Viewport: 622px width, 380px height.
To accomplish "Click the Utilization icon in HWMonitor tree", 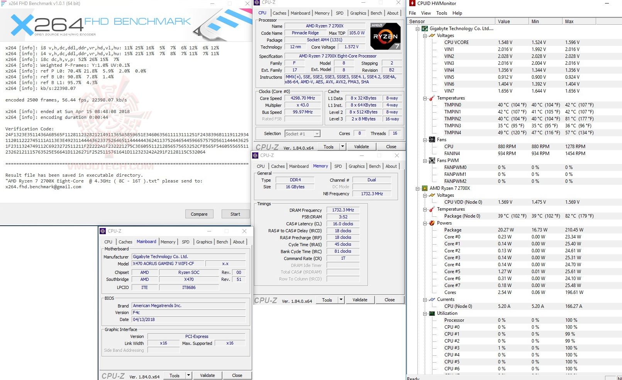I will point(432,313).
